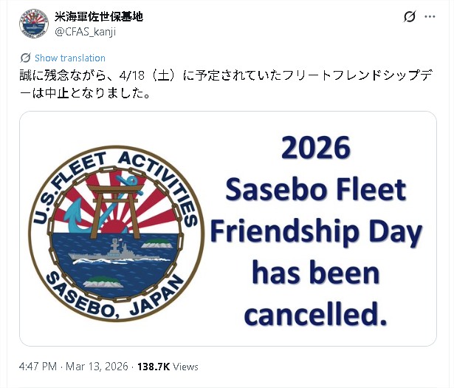454x388 pixels.
Task: Open the @CFAS_kanji handle profile
Action: coord(85,31)
